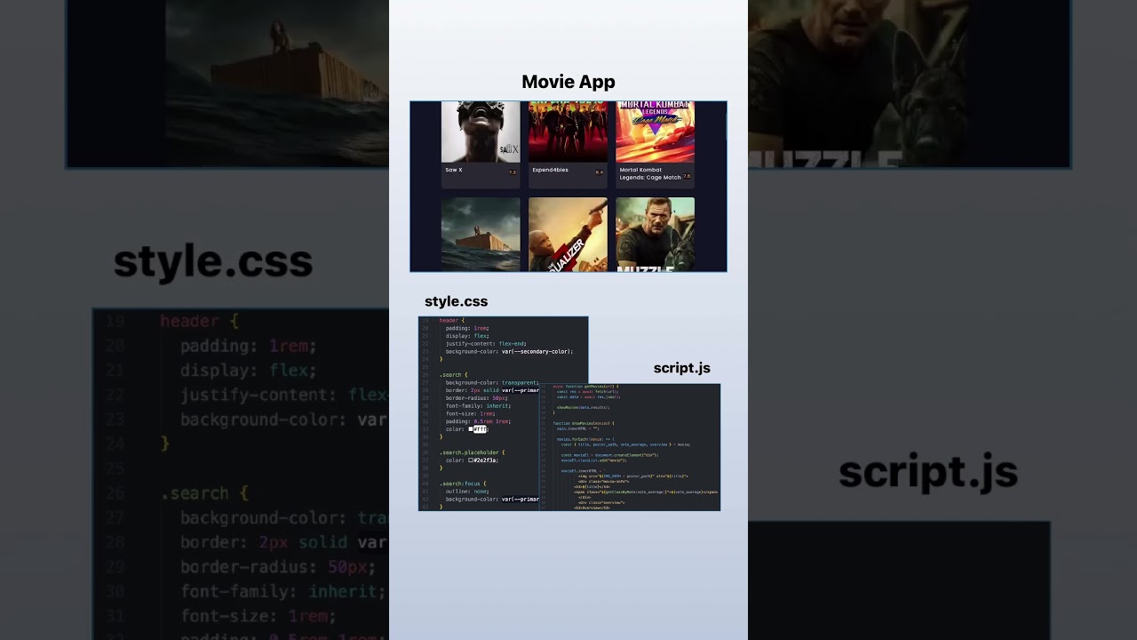Open the script.js code screenshot
This screenshot has width=1137, height=640.
[630, 447]
